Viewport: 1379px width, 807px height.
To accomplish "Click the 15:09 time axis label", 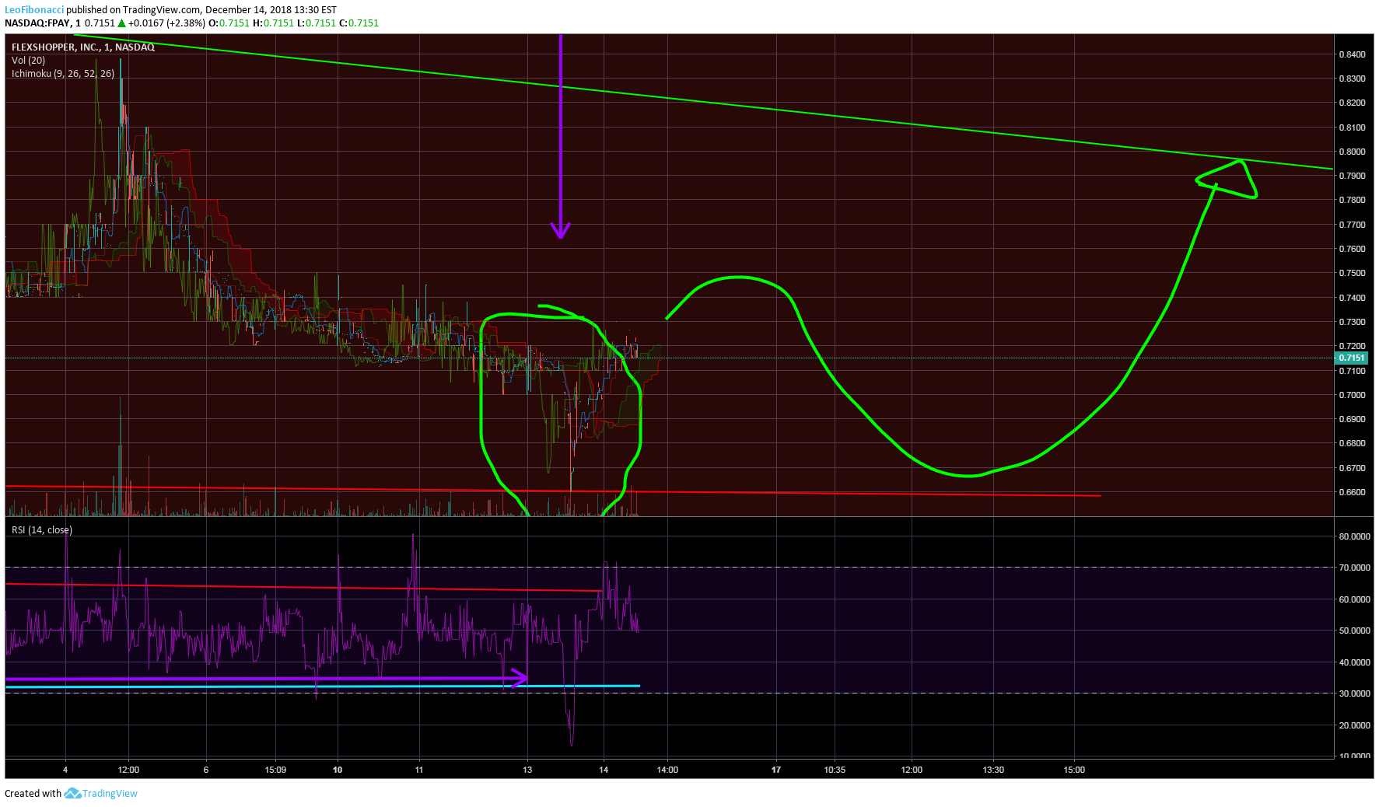I will click(x=275, y=770).
